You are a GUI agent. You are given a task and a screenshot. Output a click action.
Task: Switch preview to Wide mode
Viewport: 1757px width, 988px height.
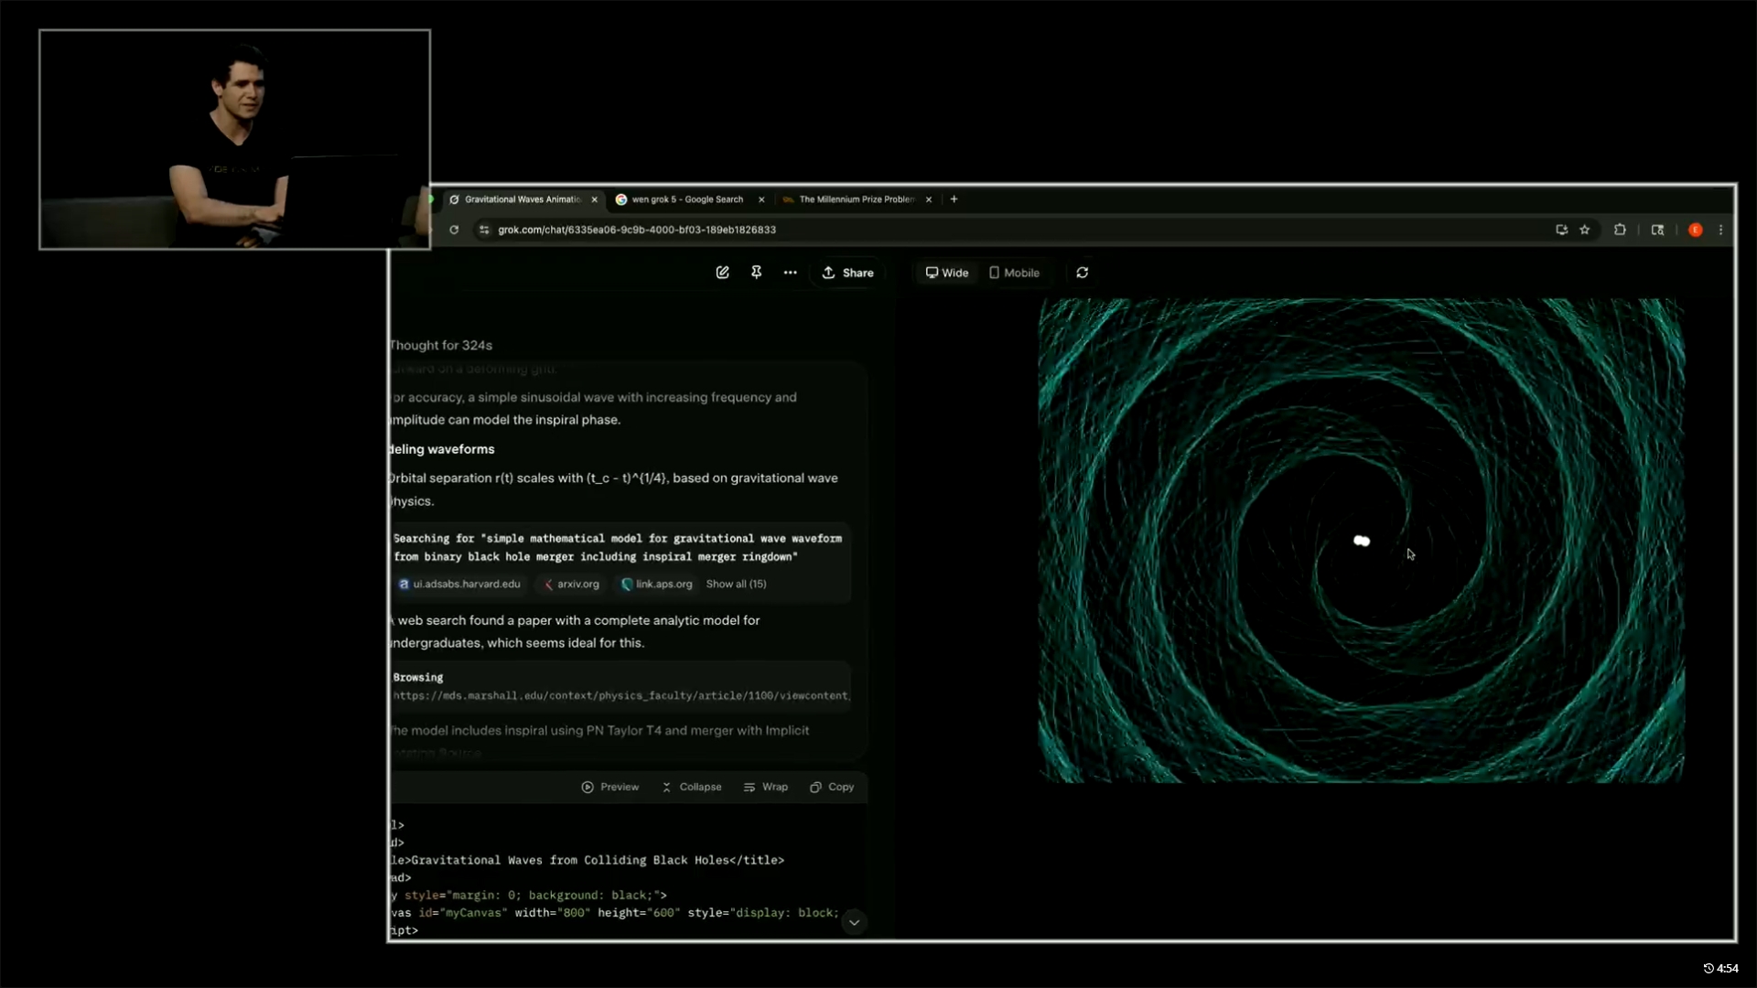pyautogui.click(x=946, y=273)
